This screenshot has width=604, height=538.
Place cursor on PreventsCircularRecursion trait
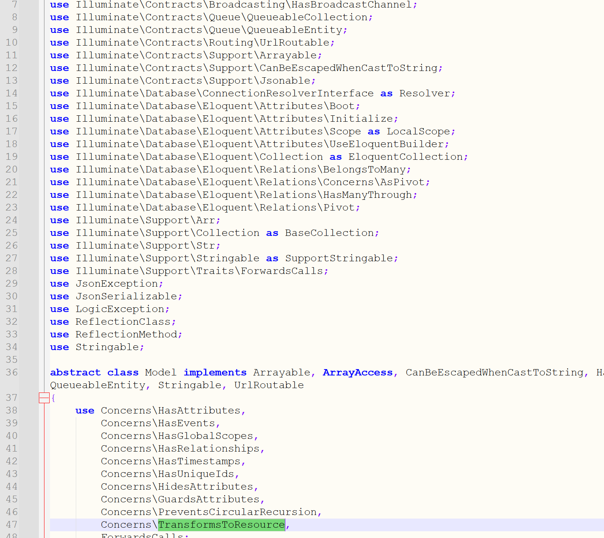tap(237, 512)
